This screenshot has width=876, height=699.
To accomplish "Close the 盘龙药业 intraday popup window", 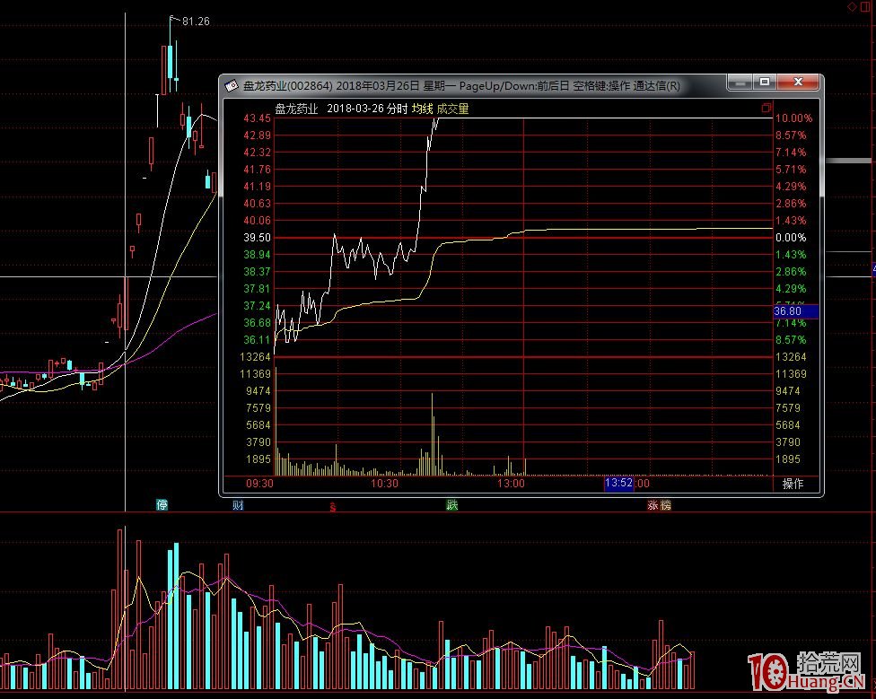I will point(798,83).
